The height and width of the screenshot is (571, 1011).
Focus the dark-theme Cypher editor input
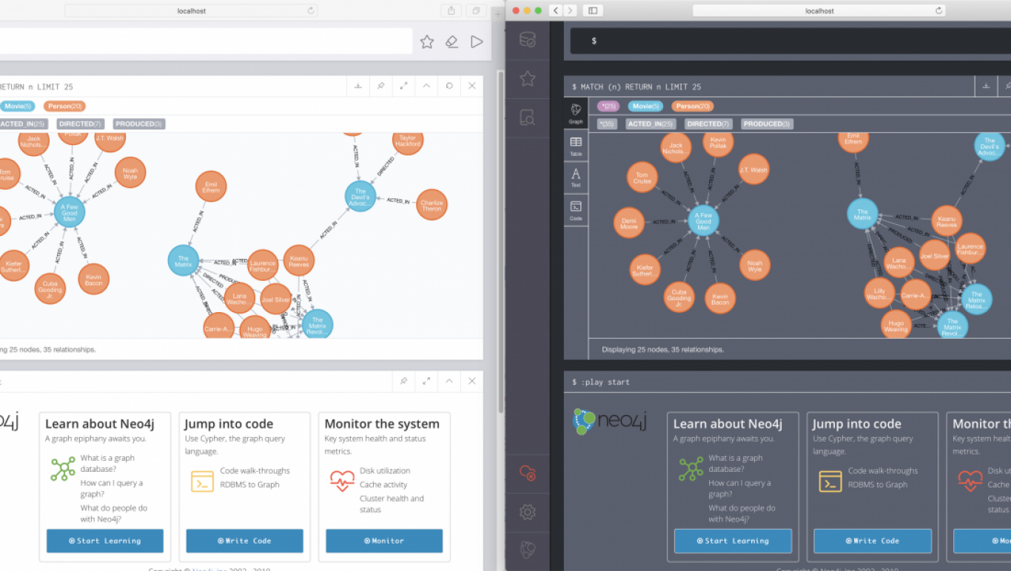click(792, 41)
